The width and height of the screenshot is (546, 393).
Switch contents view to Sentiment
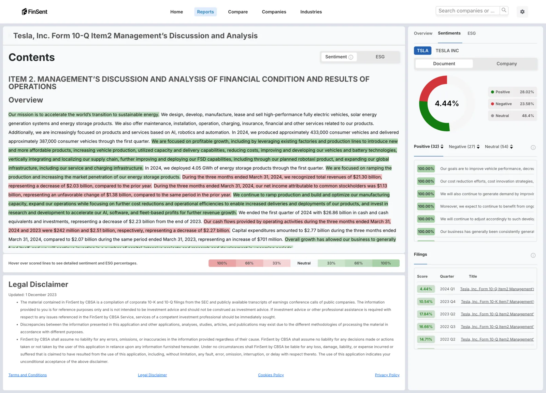(x=339, y=57)
